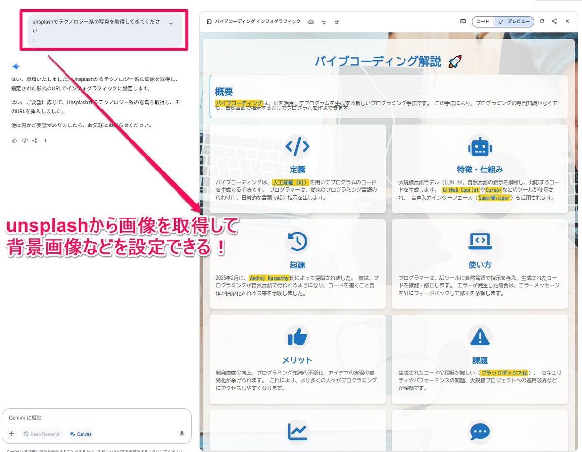This screenshot has width=582, height=452.
Task: Open the console panel icon
Action: pos(463,22)
